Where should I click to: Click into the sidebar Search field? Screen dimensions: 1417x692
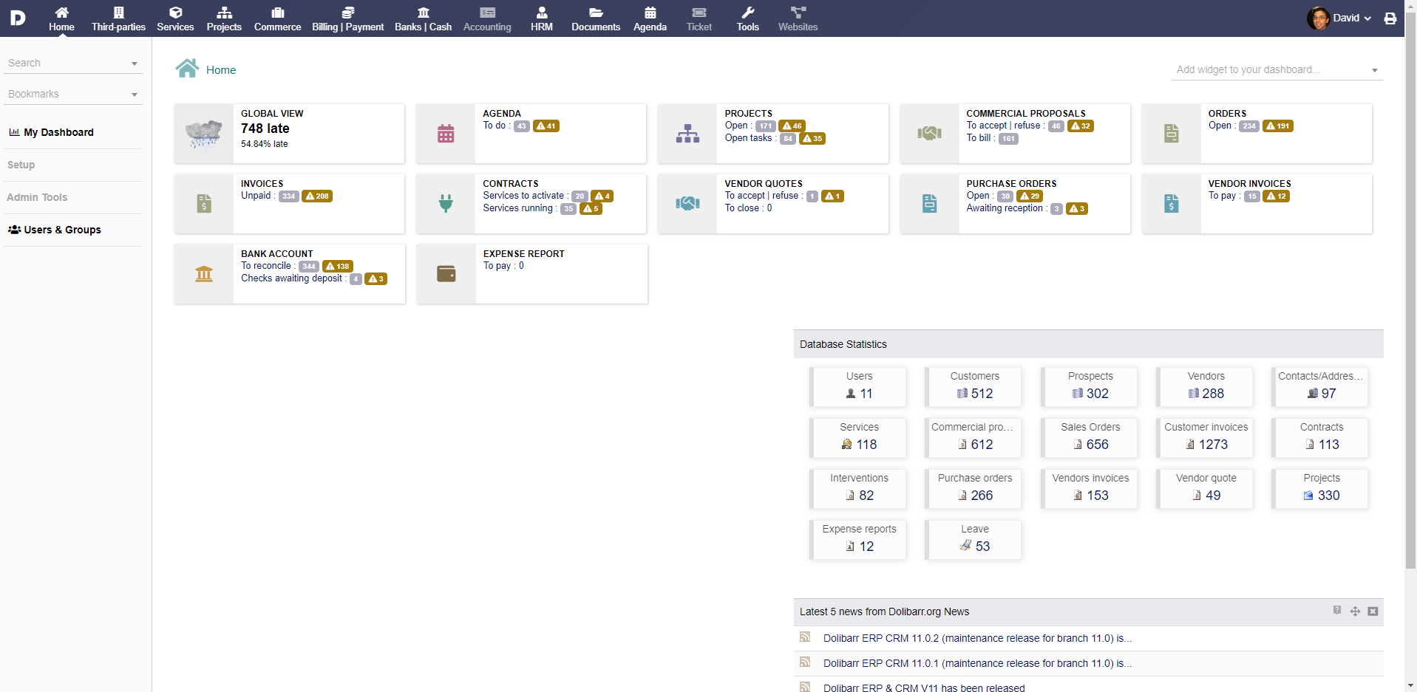[67, 64]
